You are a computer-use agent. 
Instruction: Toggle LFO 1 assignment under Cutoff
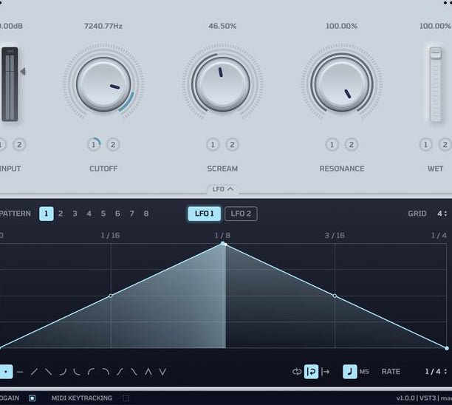click(x=94, y=145)
